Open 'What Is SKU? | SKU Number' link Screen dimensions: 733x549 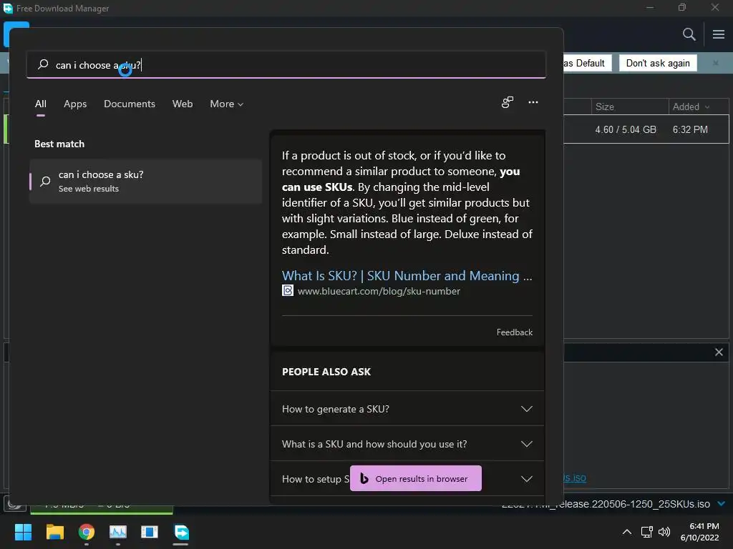coord(407,276)
